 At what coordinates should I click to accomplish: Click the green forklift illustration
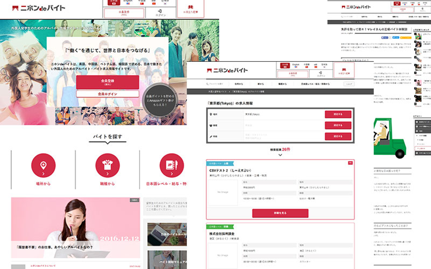pyautogui.click(x=390, y=138)
